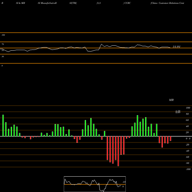Select the -60 label on MR axis
Screen dimensions: 192x192
pos(187,157)
